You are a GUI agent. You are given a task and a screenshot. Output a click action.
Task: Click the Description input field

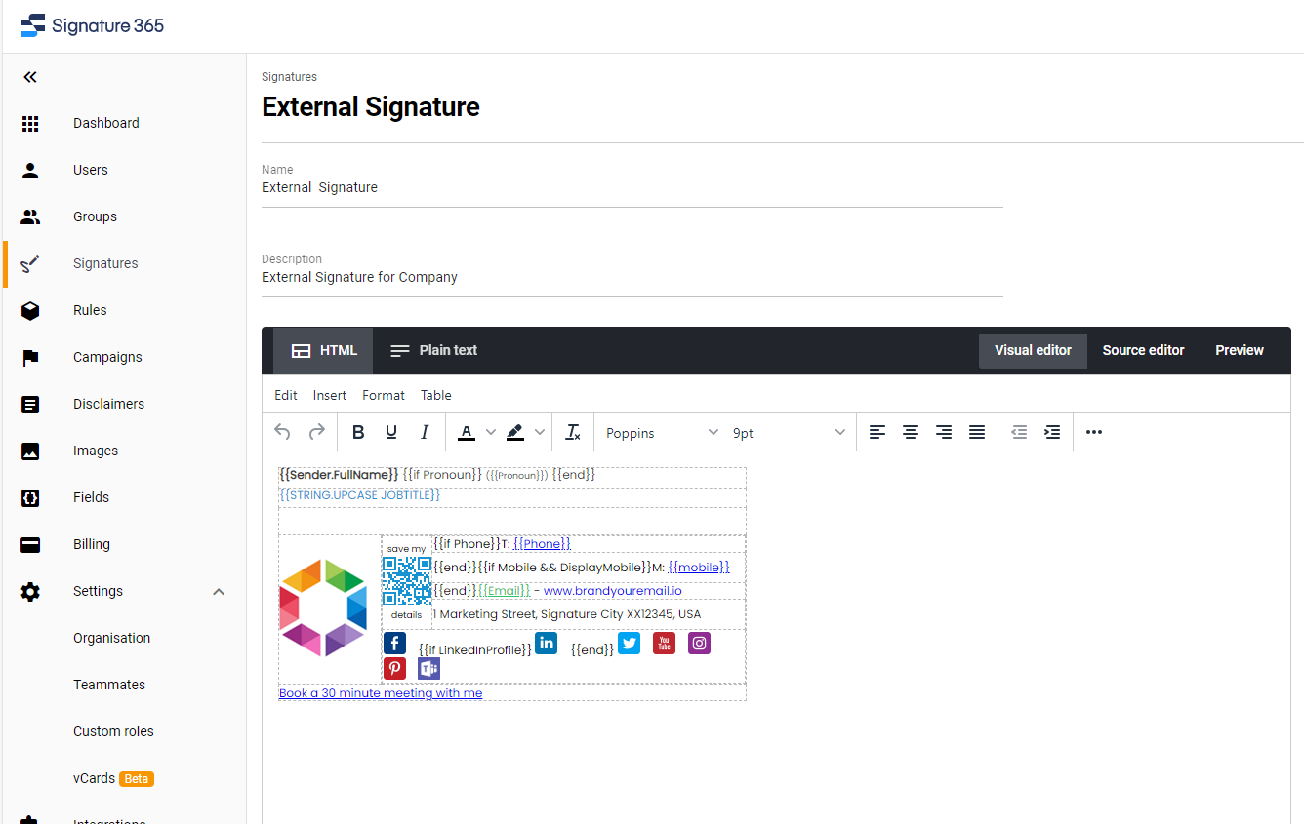[632, 277]
